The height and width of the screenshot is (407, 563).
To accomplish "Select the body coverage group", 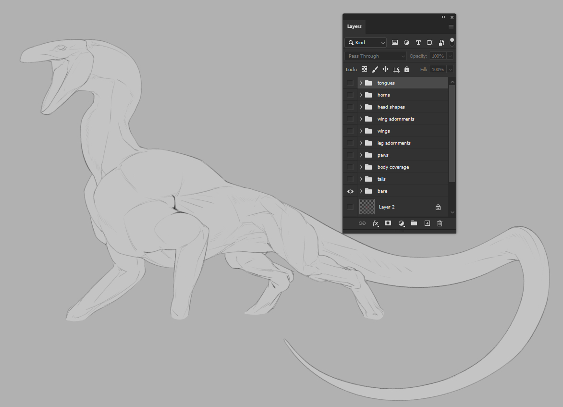I will pyautogui.click(x=393, y=167).
